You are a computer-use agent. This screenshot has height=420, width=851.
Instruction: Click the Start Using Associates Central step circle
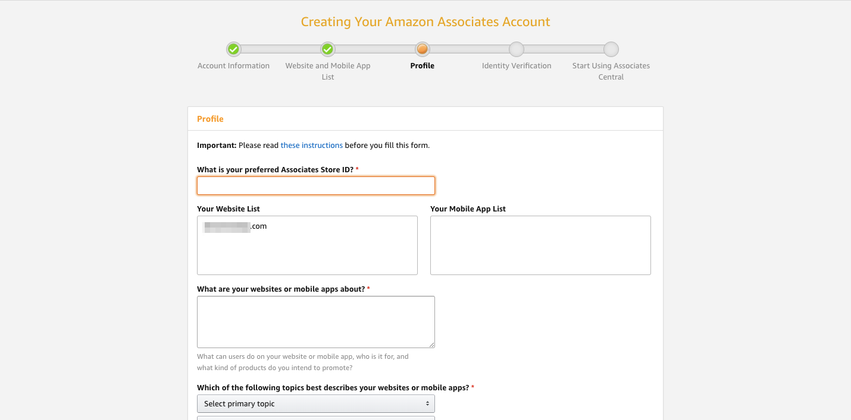pos(611,49)
